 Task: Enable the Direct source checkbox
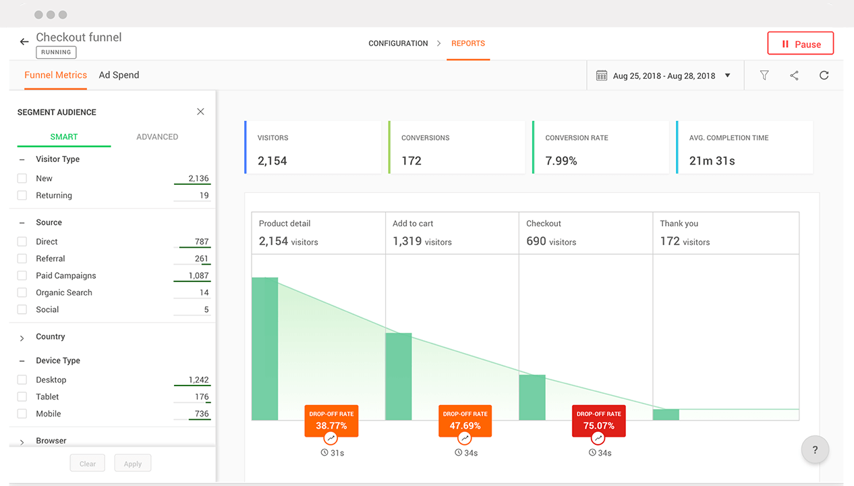(22, 242)
